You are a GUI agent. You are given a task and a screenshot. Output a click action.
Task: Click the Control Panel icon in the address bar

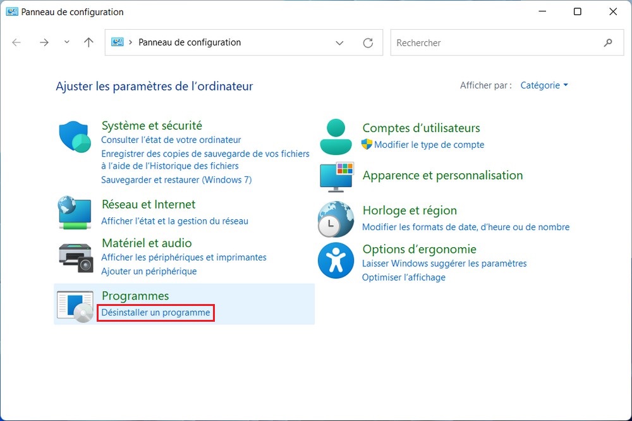(118, 42)
